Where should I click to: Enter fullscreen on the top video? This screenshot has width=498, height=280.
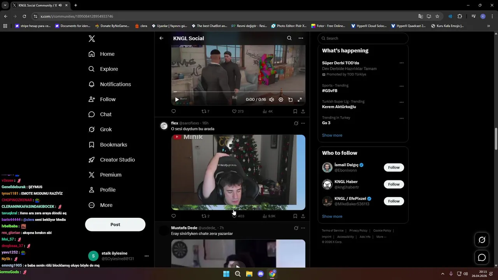tap(300, 100)
